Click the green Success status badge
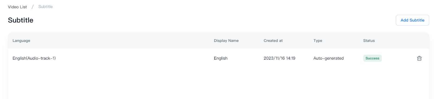Viewport: 434px width, 99px height. pyautogui.click(x=372, y=58)
